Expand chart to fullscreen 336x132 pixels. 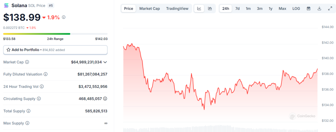coord(330,9)
